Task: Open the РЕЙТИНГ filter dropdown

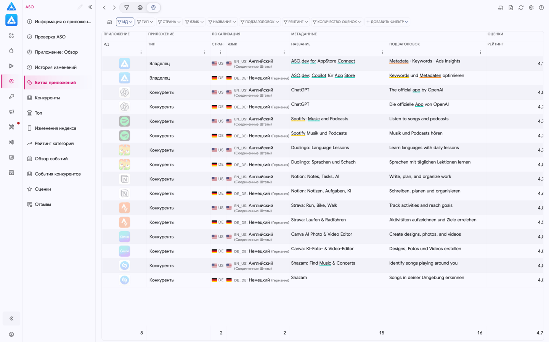Action: 296,22
